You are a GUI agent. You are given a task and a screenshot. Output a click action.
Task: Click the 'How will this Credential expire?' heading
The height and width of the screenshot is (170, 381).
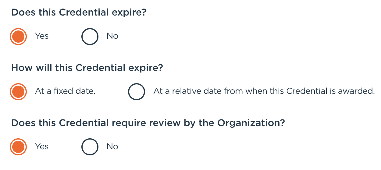coord(87,68)
